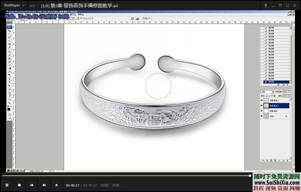Toggle lock all icon in Layers panel

tap(274, 96)
